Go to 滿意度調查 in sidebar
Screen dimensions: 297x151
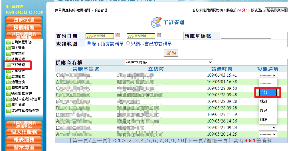20,88
